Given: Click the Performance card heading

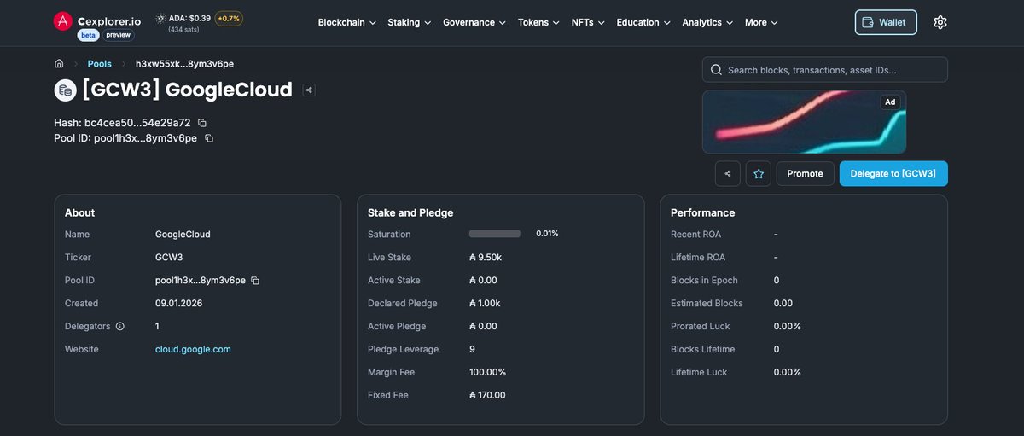Looking at the screenshot, I should coord(702,212).
